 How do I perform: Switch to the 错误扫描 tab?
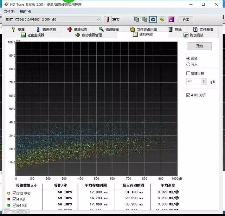point(109,30)
